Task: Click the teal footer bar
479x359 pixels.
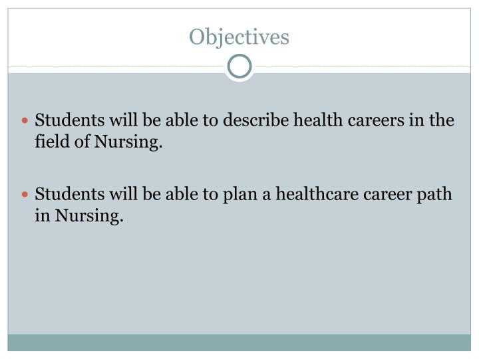Action: coord(239,342)
